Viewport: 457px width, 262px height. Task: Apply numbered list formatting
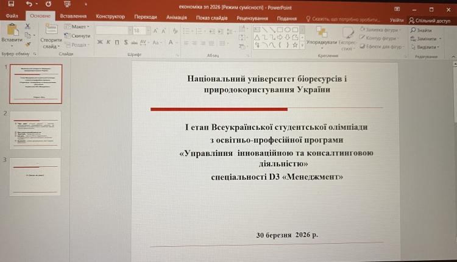(x=200, y=31)
